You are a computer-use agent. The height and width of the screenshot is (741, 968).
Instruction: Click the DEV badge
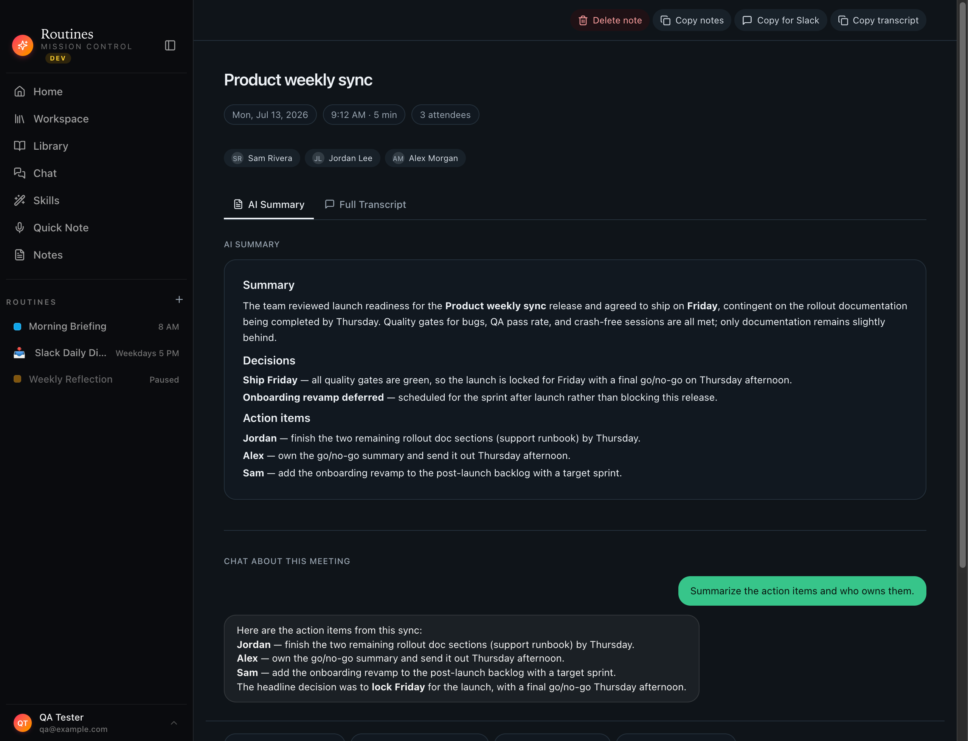point(58,58)
